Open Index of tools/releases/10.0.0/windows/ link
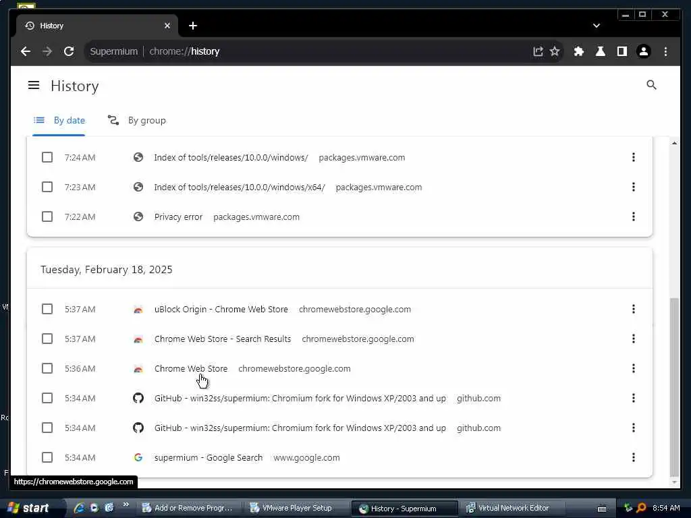 (x=231, y=157)
